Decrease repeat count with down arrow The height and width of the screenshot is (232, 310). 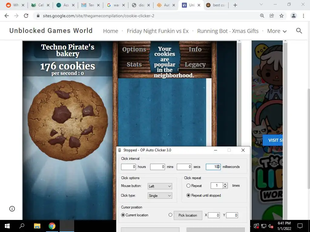pyautogui.click(x=225, y=187)
